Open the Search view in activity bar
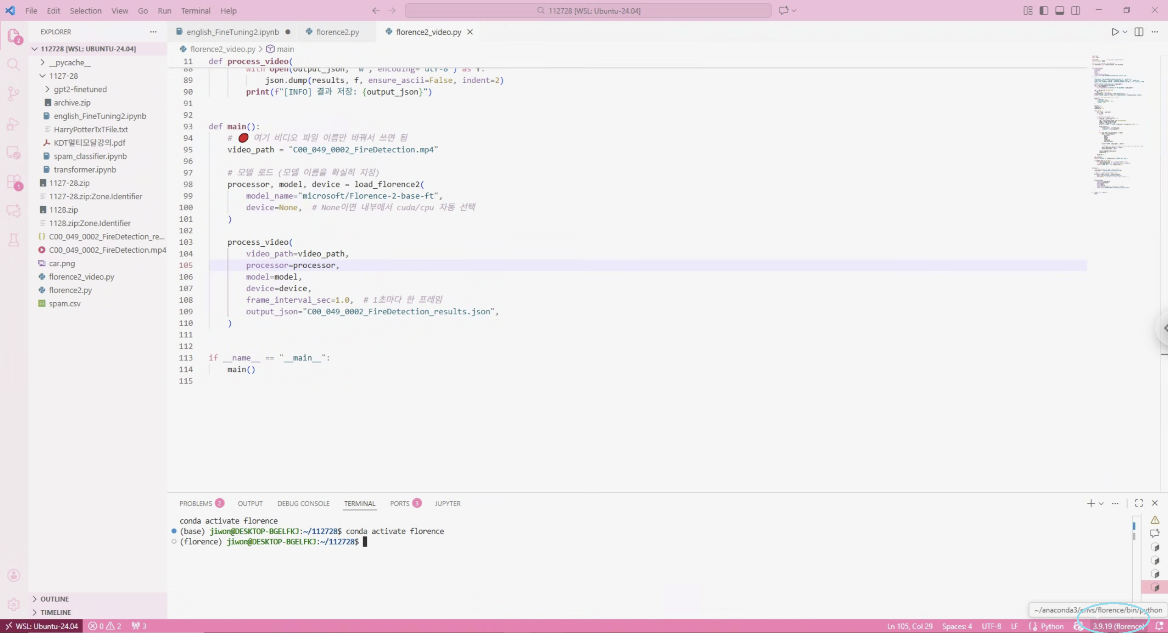 tap(14, 65)
